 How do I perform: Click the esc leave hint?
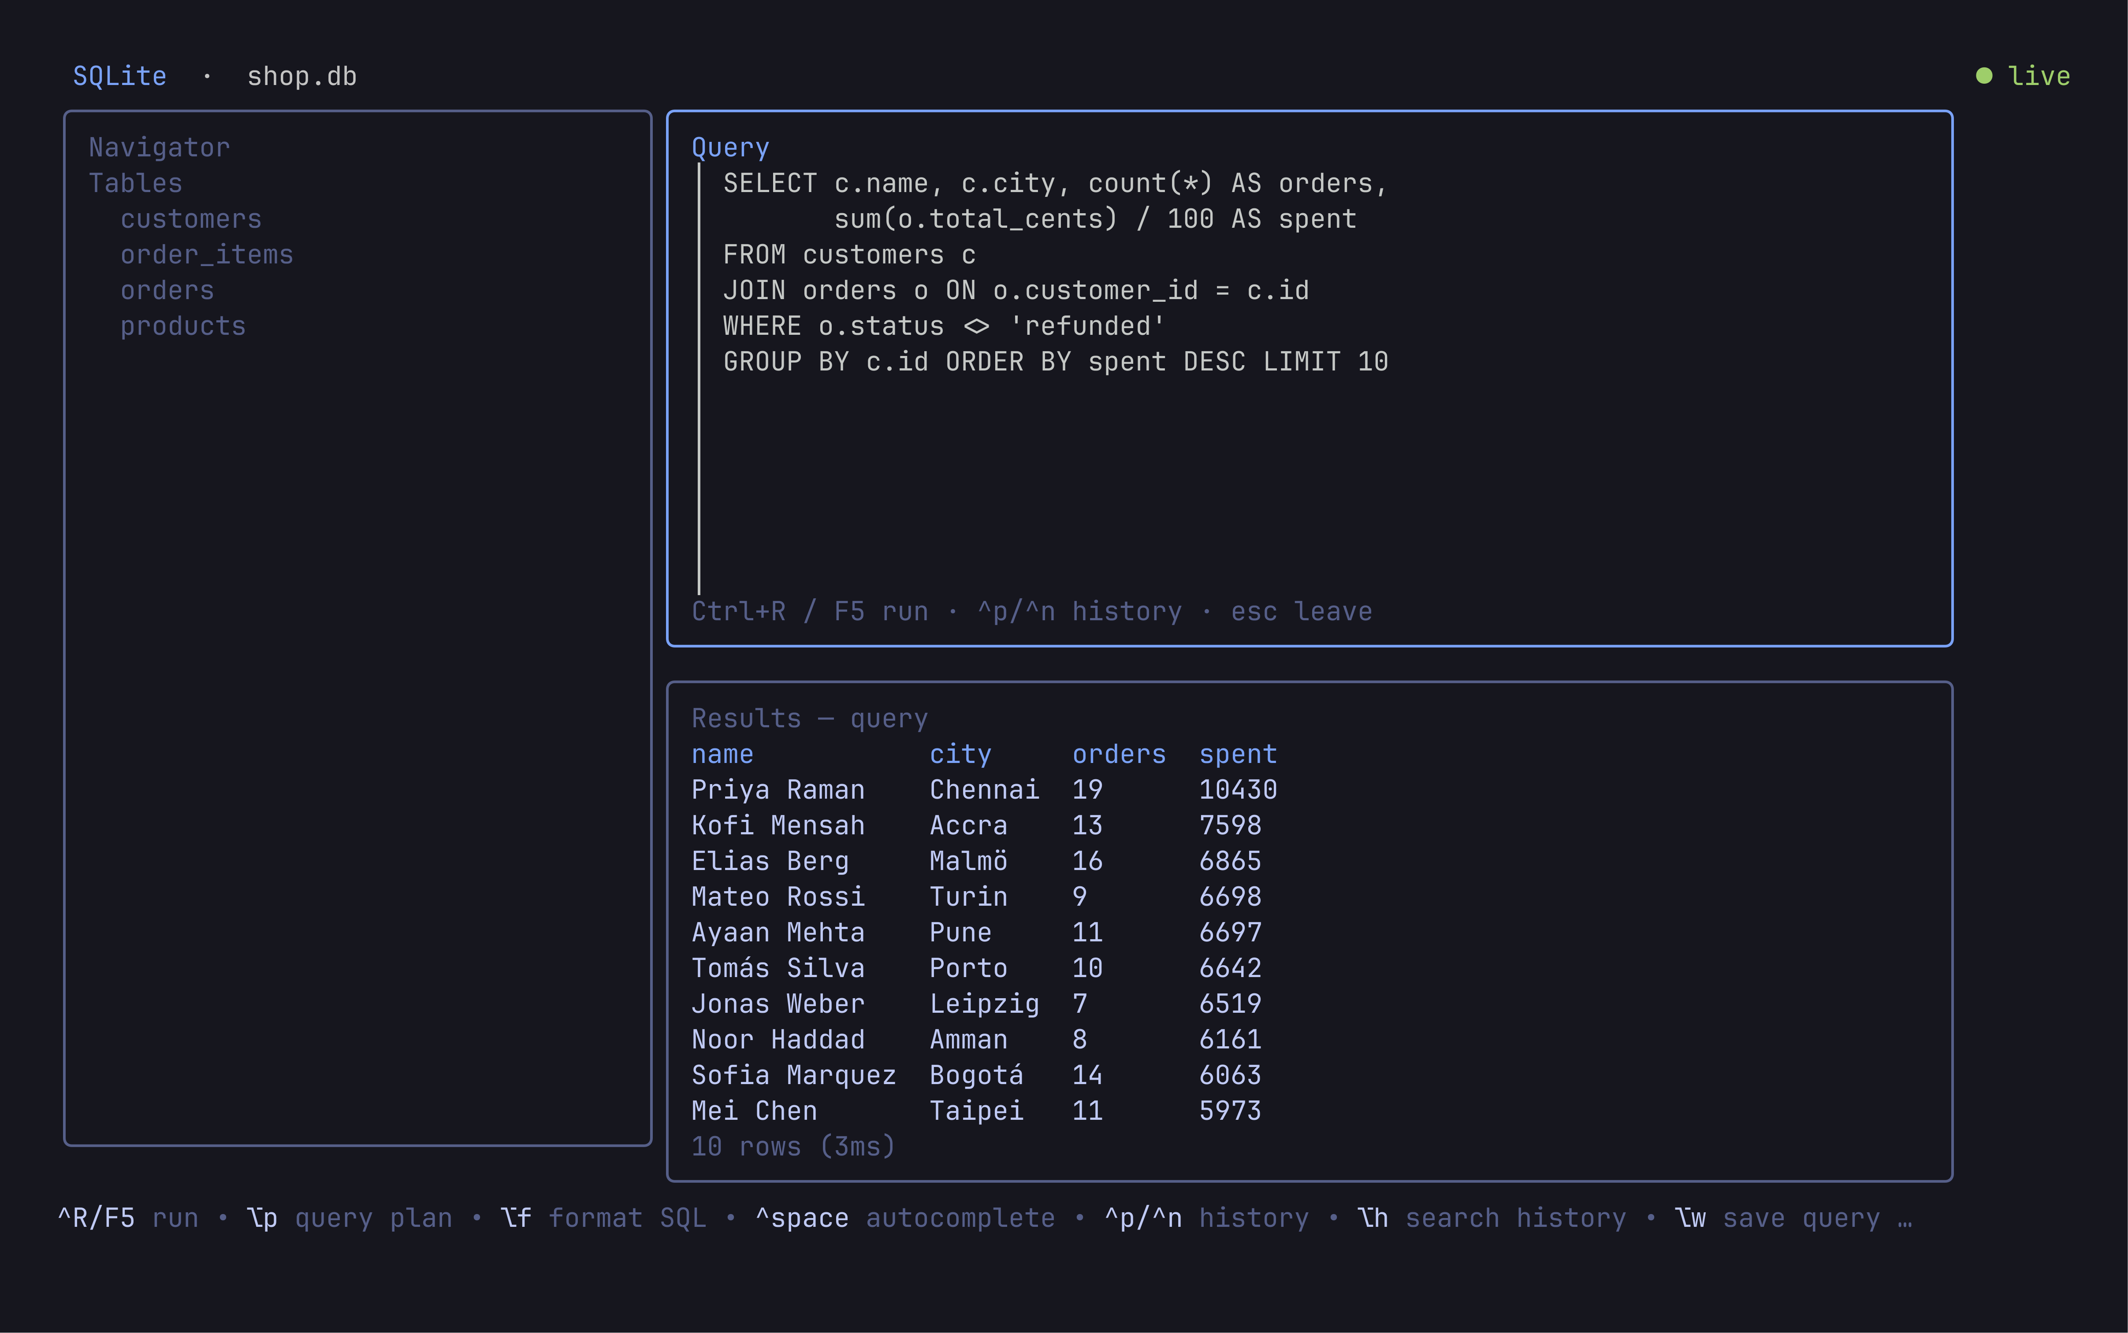[1302, 612]
